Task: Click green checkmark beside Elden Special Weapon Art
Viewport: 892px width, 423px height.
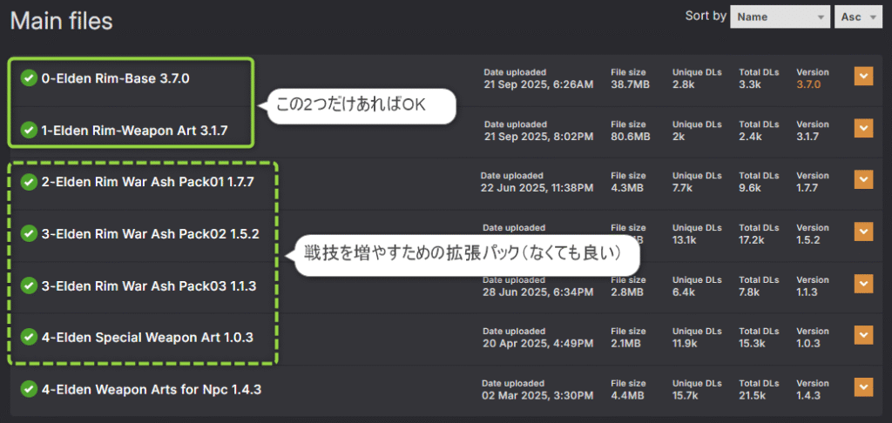Action: click(30, 336)
